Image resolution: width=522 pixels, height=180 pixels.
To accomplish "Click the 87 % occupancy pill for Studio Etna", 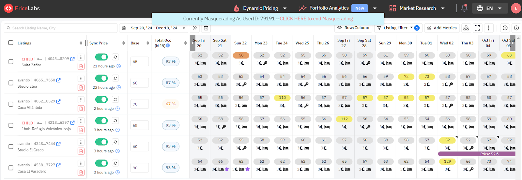I will pyautogui.click(x=171, y=83).
